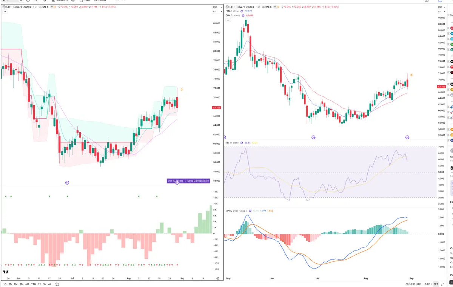Screen dimensions: 453x287
Task: Click middle rollover marker on right chart
Action: pyautogui.click(x=313, y=137)
